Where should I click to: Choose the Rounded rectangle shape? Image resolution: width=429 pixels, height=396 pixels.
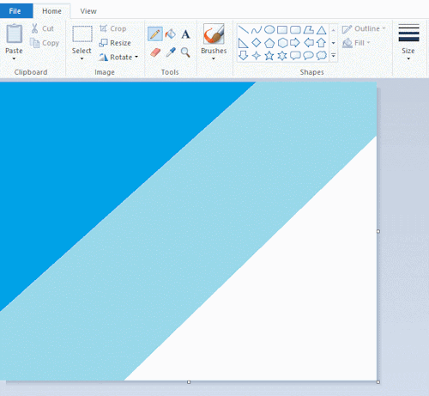(x=295, y=29)
